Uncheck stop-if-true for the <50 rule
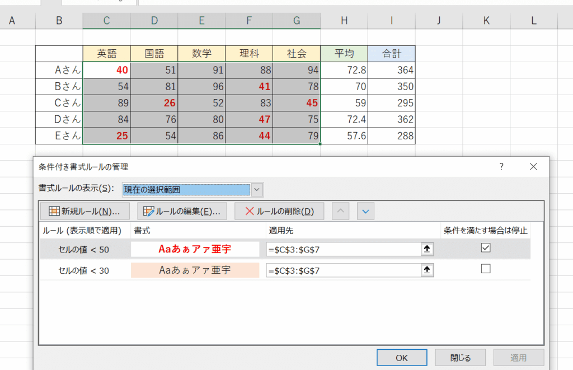Image resolution: width=573 pixels, height=370 pixels. 485,249
